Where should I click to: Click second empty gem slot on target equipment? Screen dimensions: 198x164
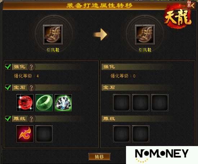pos(141,103)
